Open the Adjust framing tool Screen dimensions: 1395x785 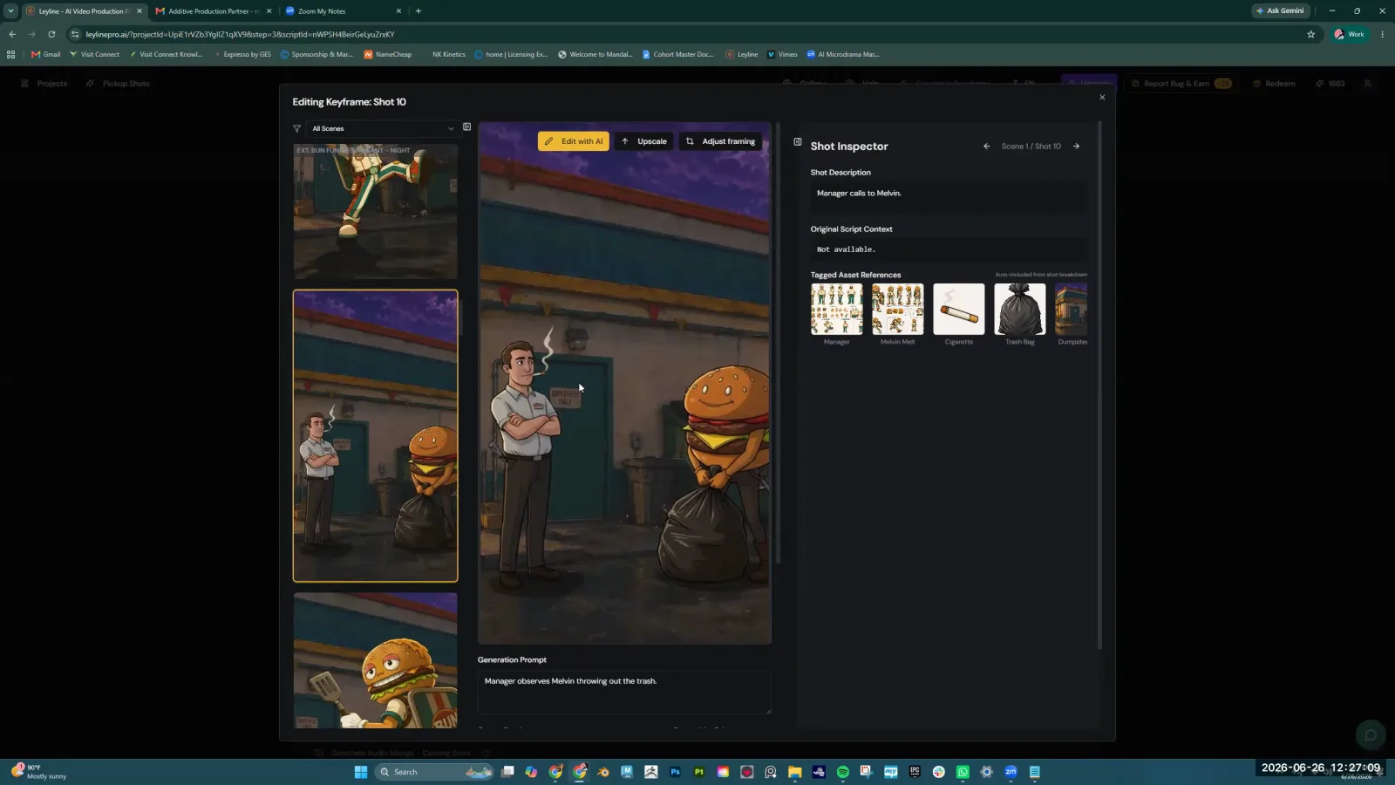pyautogui.click(x=720, y=141)
